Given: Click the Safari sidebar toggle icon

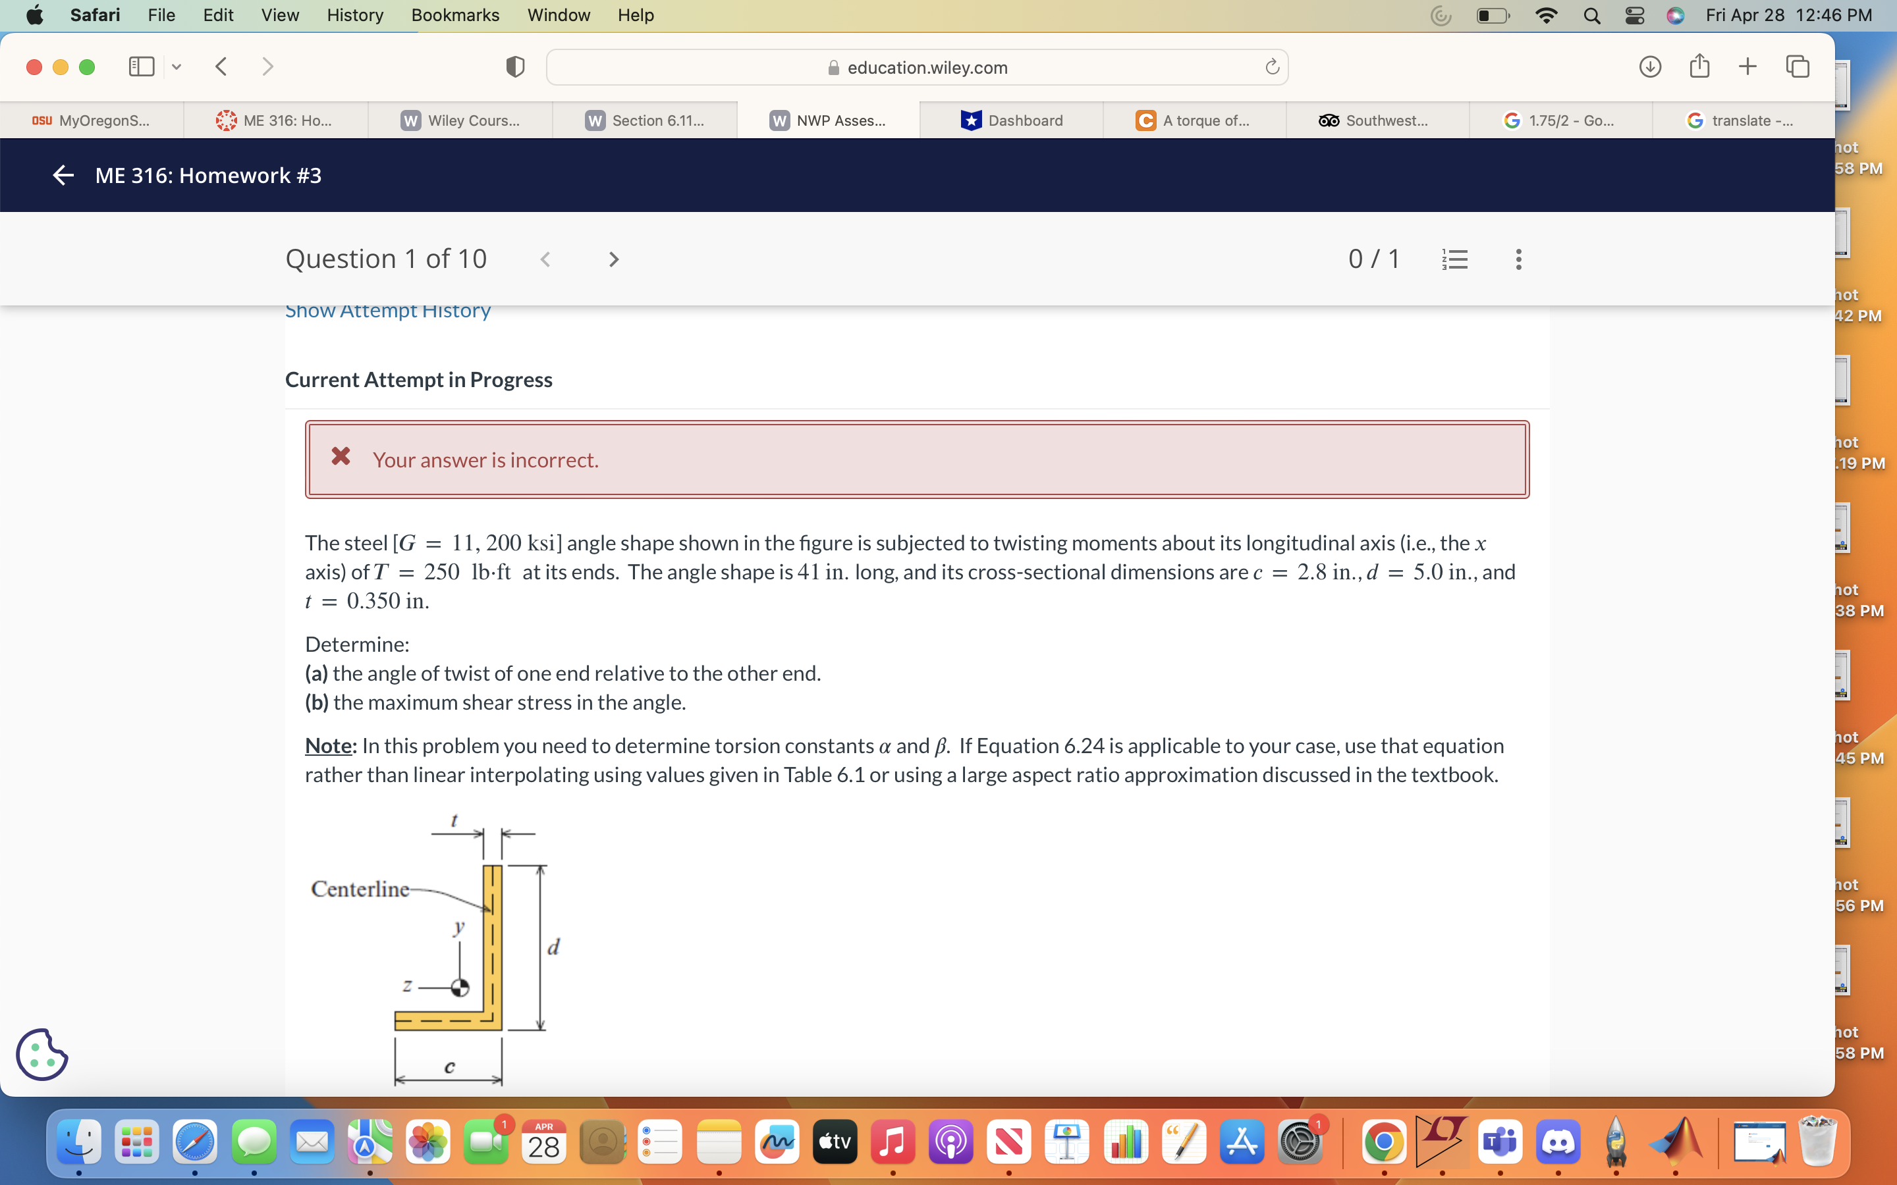Looking at the screenshot, I should 141,66.
